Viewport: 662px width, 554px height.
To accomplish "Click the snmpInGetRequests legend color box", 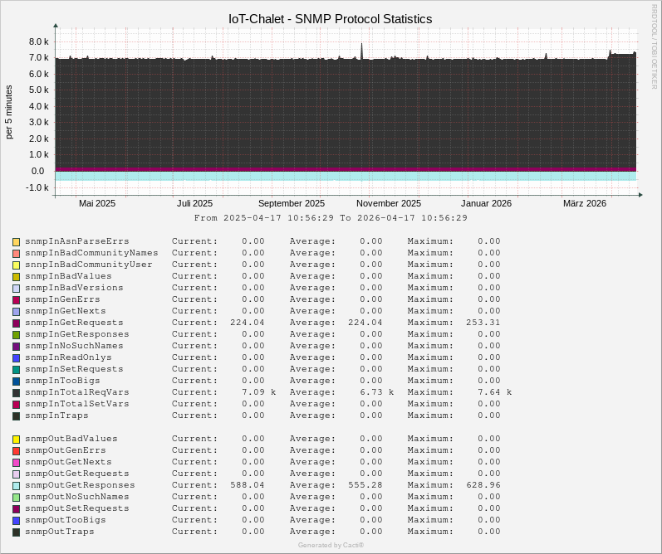I will (16, 323).
